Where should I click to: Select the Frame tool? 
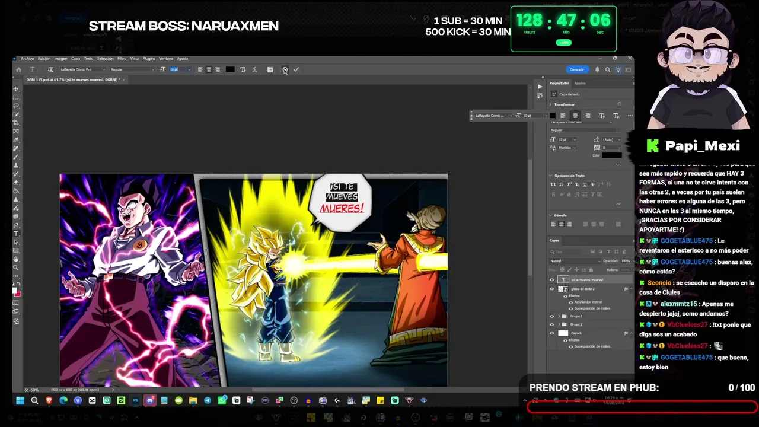click(x=16, y=131)
